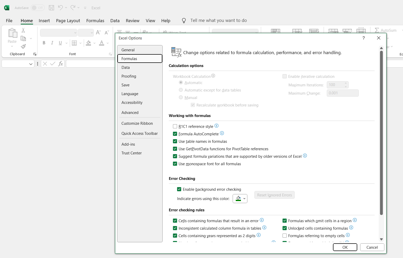403x258 pixels.
Task: Click the Enter checkmark icon in formula bar
Action: 53,64
